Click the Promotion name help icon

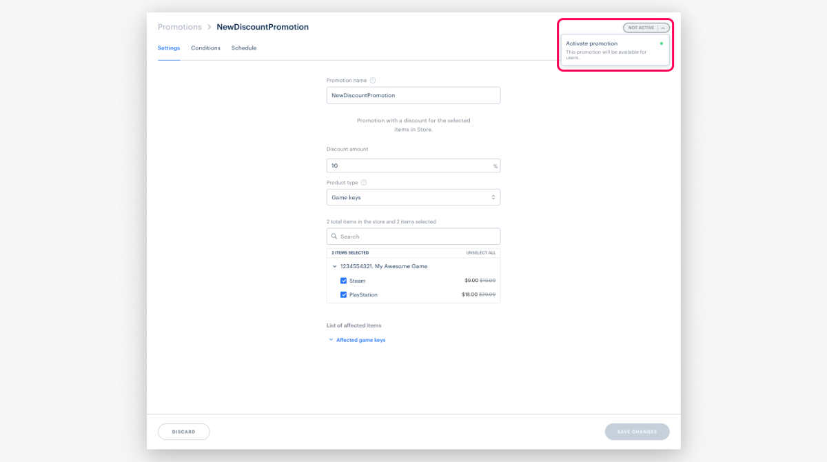pyautogui.click(x=373, y=81)
